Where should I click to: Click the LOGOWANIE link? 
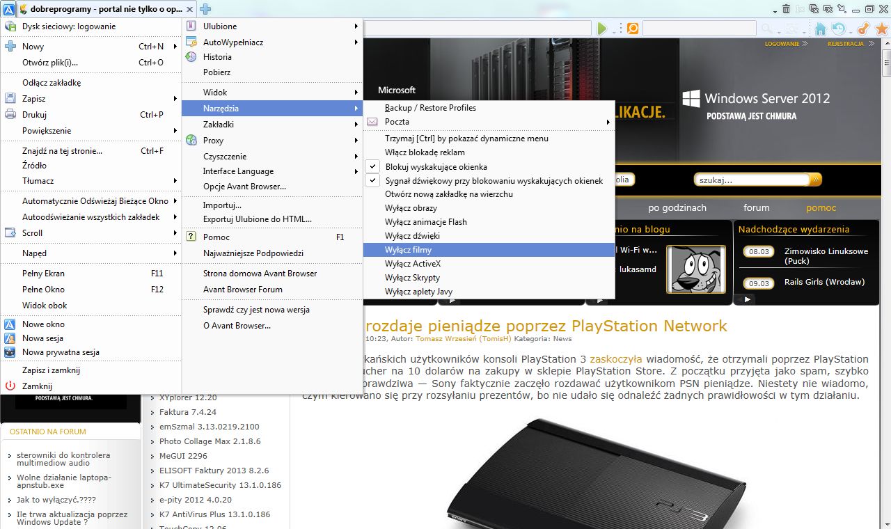click(782, 44)
